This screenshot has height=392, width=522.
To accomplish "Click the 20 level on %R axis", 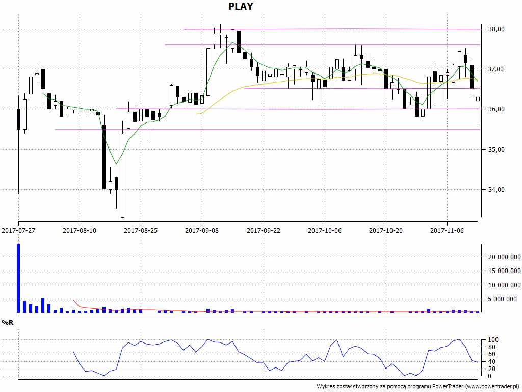I will point(493,369).
